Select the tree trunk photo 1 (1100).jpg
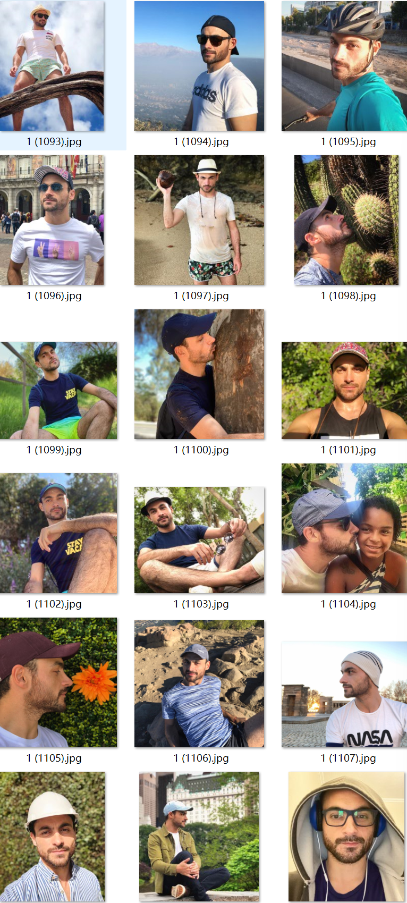The height and width of the screenshot is (903, 407). 199,374
